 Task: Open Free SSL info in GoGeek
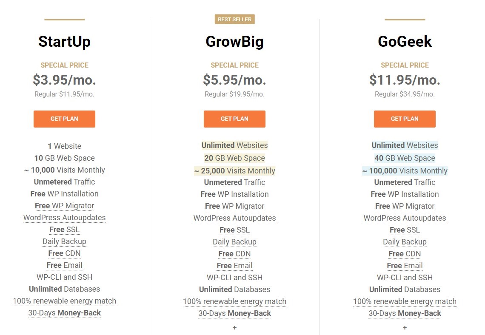tap(405, 230)
